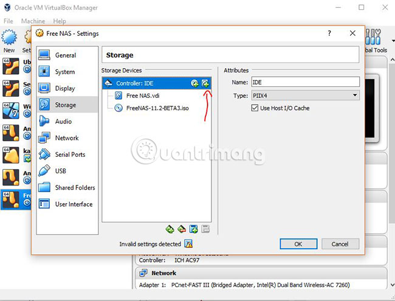This screenshot has height=301, width=395.
Task: Click the IDE controller icon in the storage tree
Action: [108, 83]
